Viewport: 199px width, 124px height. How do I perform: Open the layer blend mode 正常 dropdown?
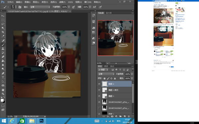tap(106, 74)
